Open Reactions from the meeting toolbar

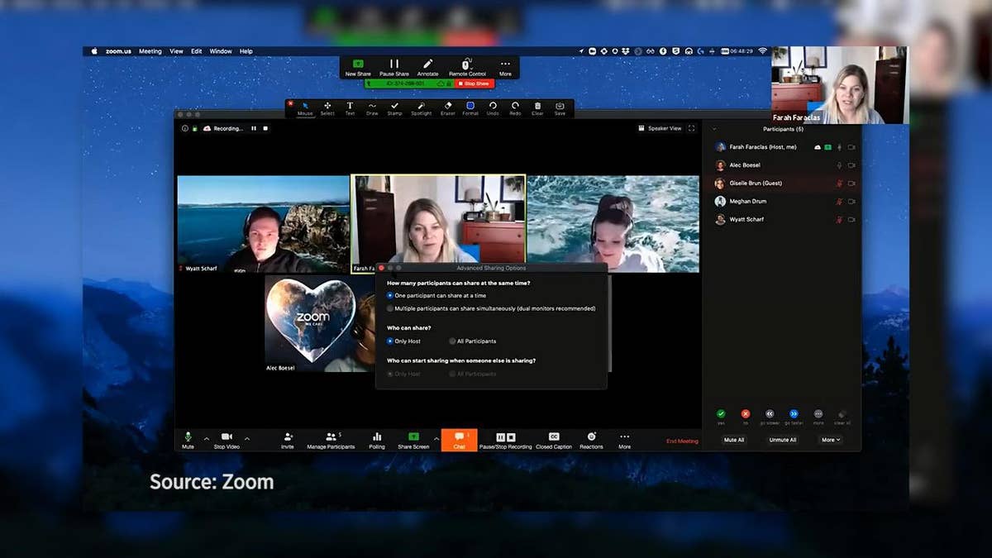point(591,439)
